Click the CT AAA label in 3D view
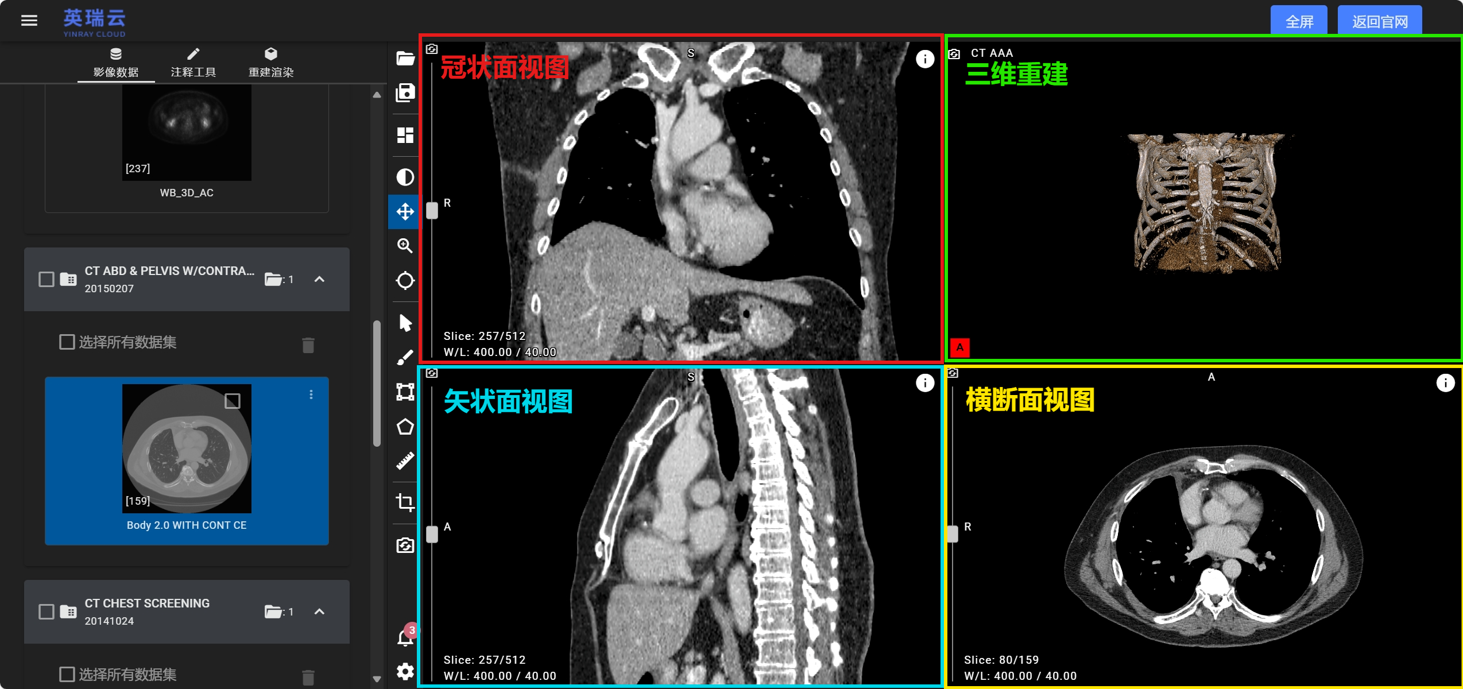 pos(992,53)
